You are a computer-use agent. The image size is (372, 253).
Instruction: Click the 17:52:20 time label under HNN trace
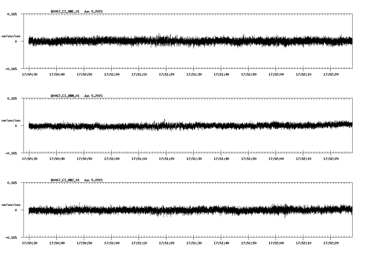point(331,158)
